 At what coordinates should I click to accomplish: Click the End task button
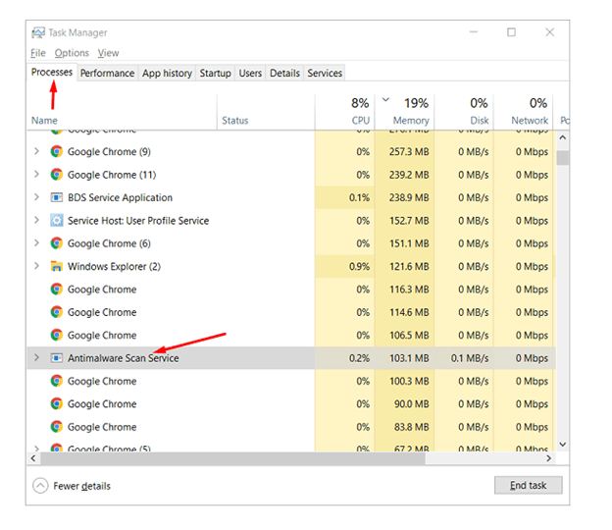(x=528, y=485)
